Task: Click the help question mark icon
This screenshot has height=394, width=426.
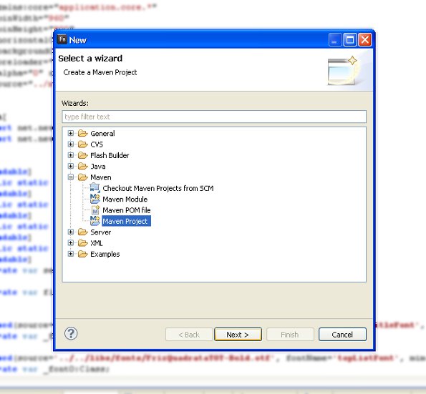Action: pyautogui.click(x=71, y=333)
